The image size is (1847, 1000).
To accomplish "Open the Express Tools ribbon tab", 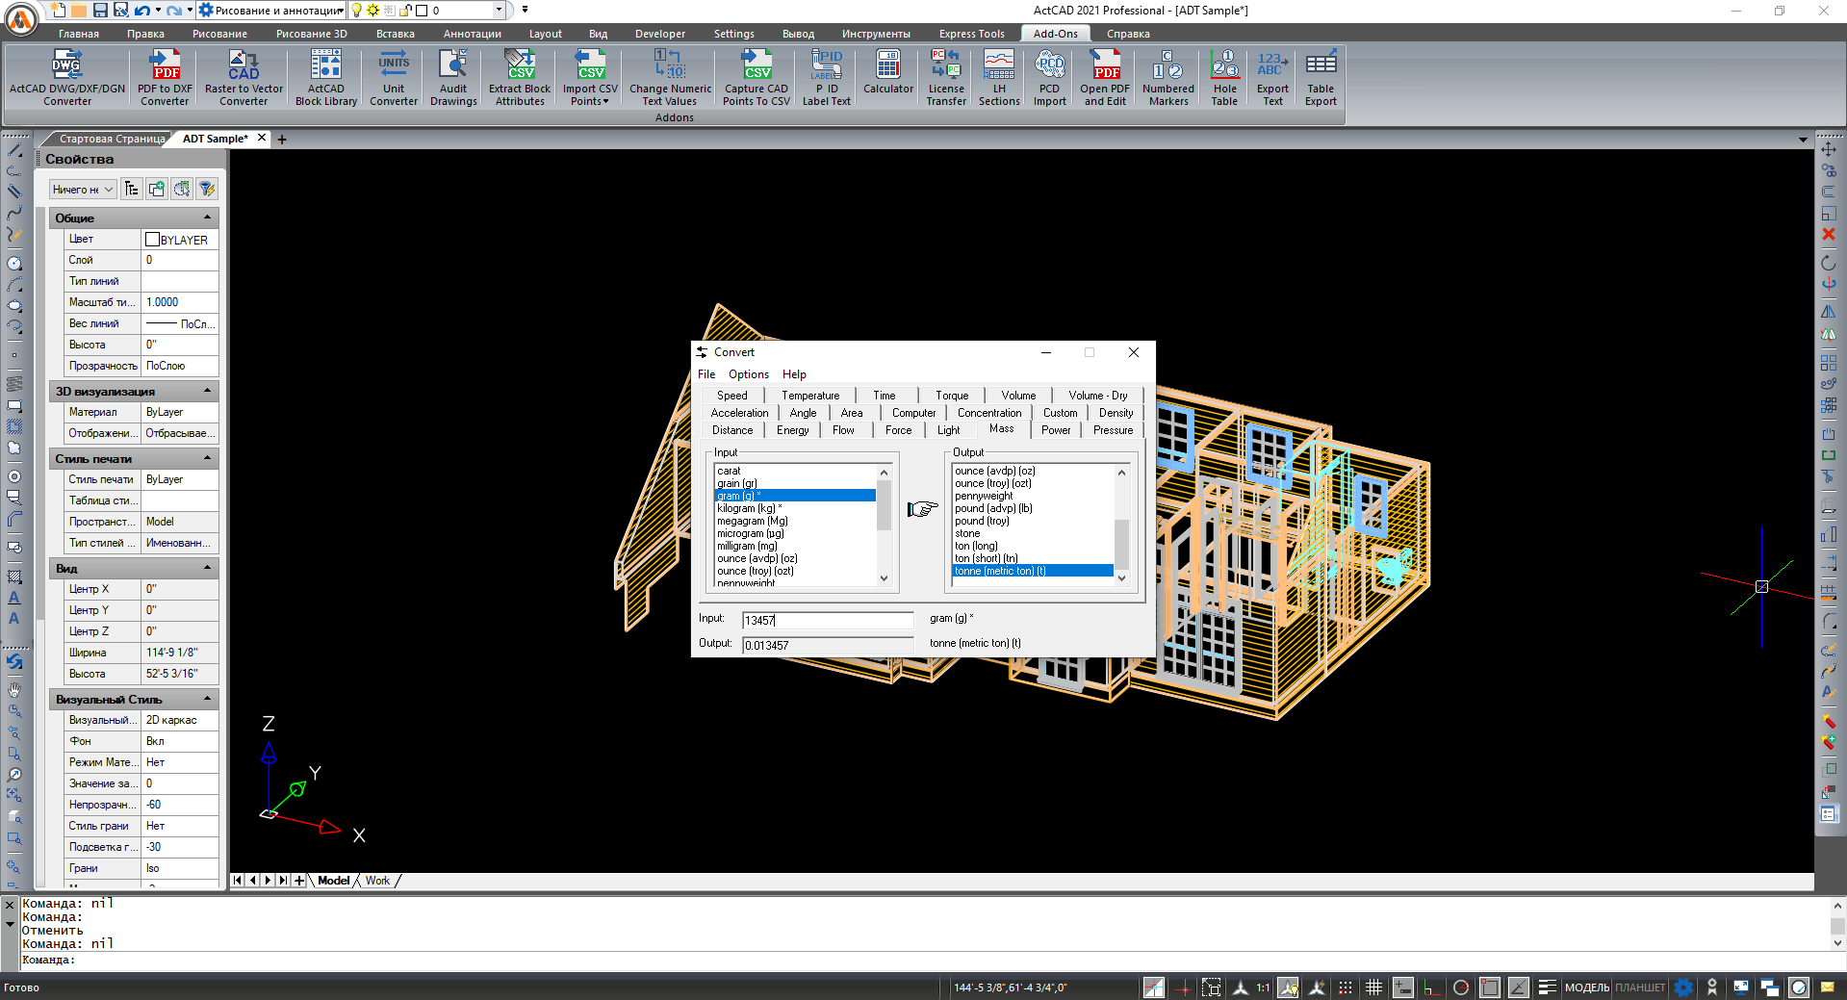I will tap(971, 34).
